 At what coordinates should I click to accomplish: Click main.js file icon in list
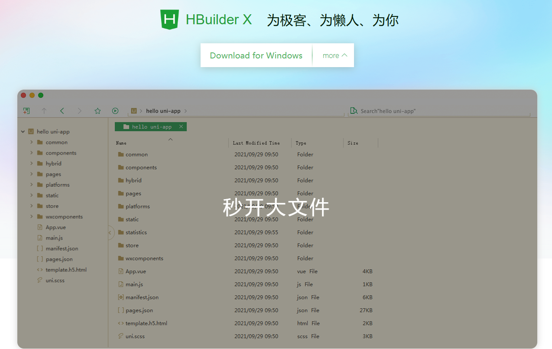click(121, 284)
